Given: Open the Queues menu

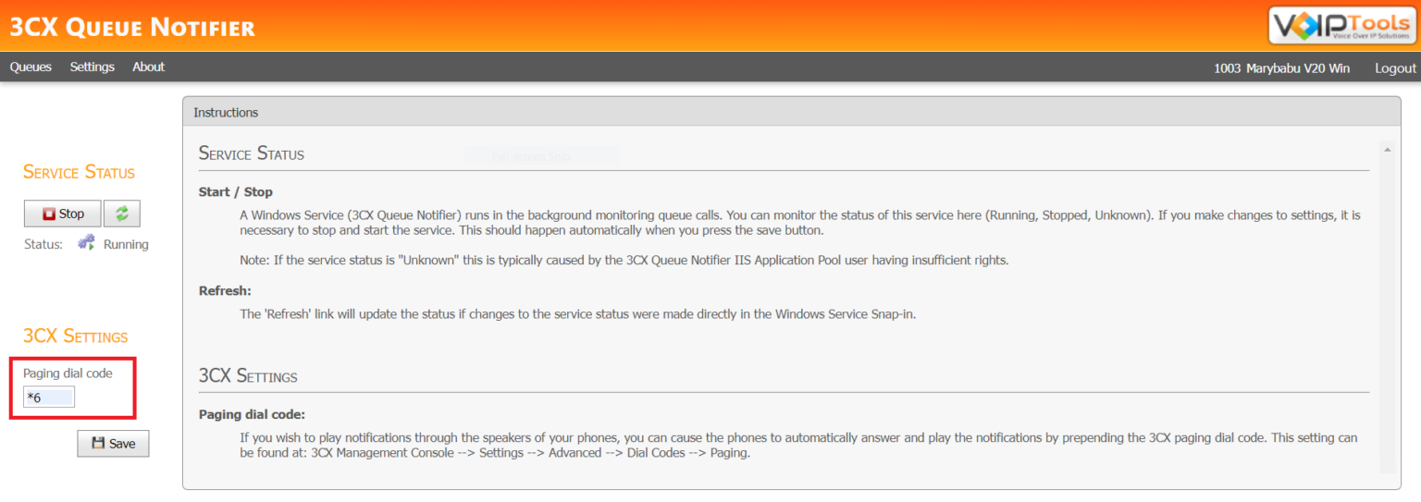Looking at the screenshot, I should (31, 67).
